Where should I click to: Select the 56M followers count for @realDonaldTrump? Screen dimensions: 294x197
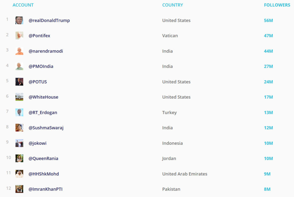[268, 20]
